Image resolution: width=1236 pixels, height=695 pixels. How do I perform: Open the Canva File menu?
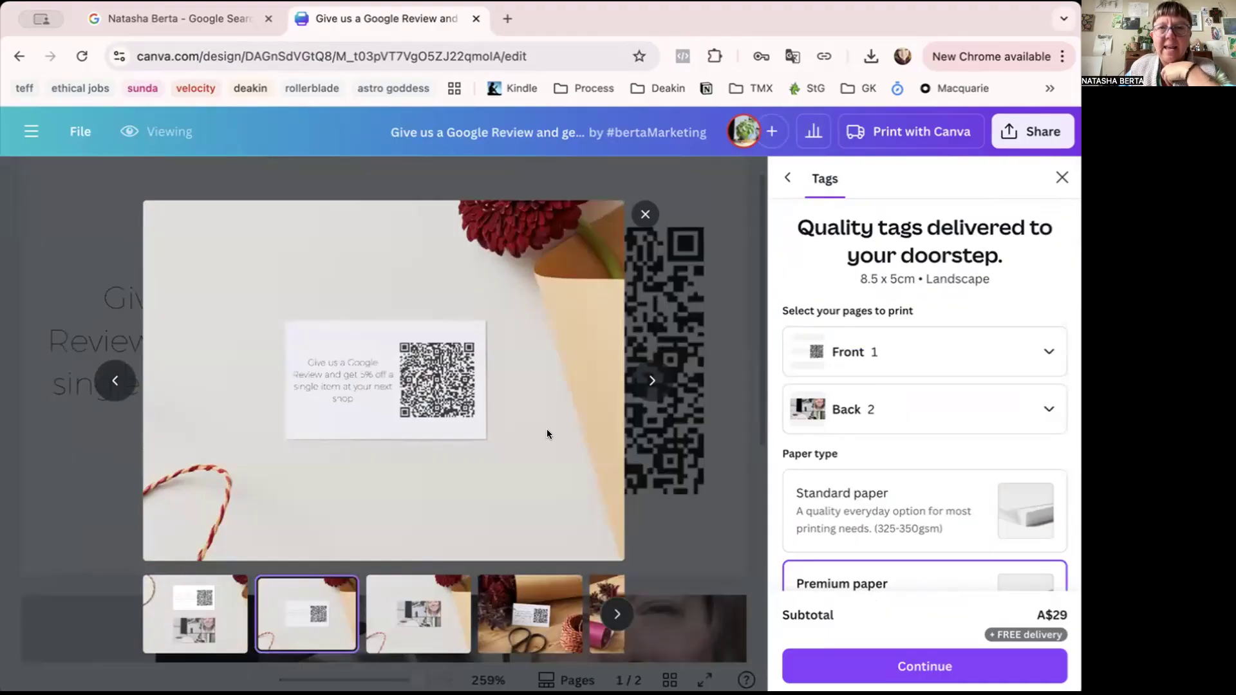pos(80,131)
